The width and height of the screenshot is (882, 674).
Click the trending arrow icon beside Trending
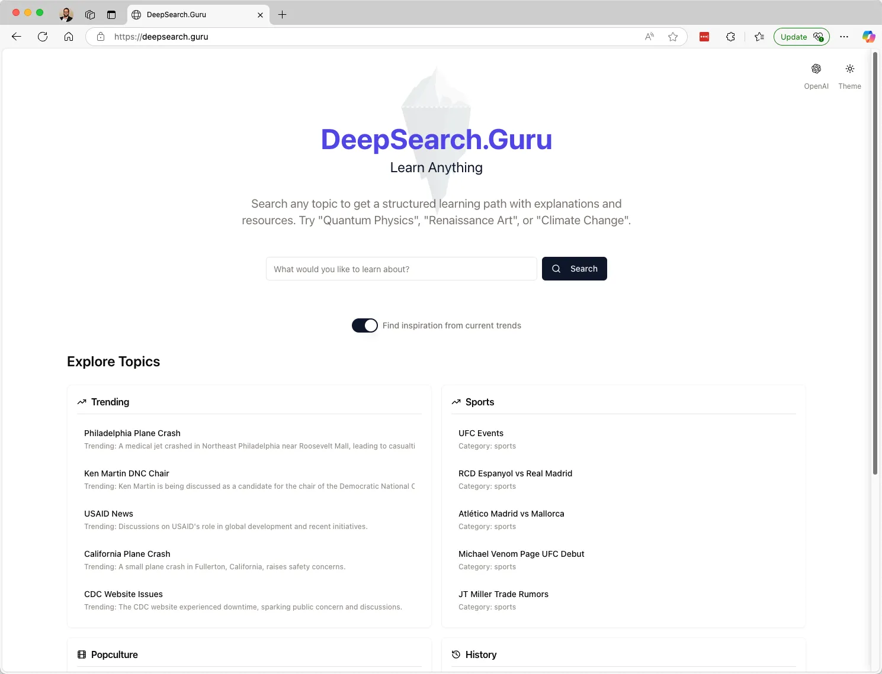pyautogui.click(x=82, y=402)
